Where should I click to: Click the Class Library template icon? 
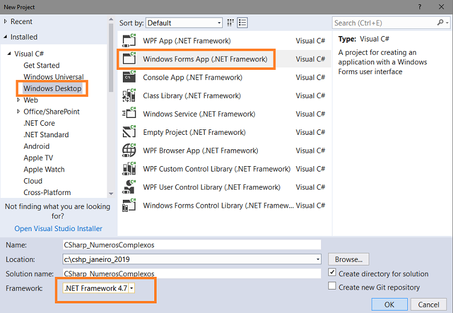(129, 96)
